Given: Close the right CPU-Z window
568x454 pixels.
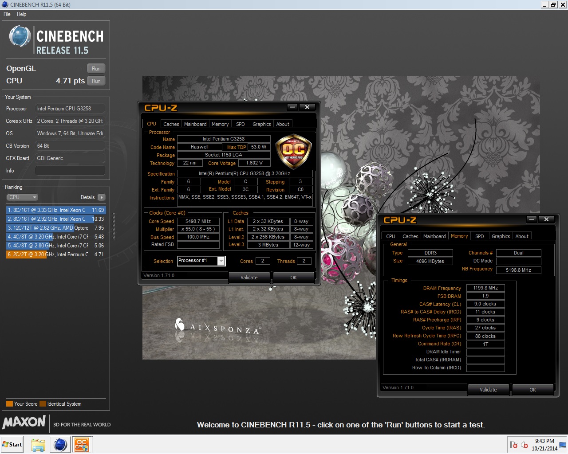Looking at the screenshot, I should pyautogui.click(x=546, y=219).
